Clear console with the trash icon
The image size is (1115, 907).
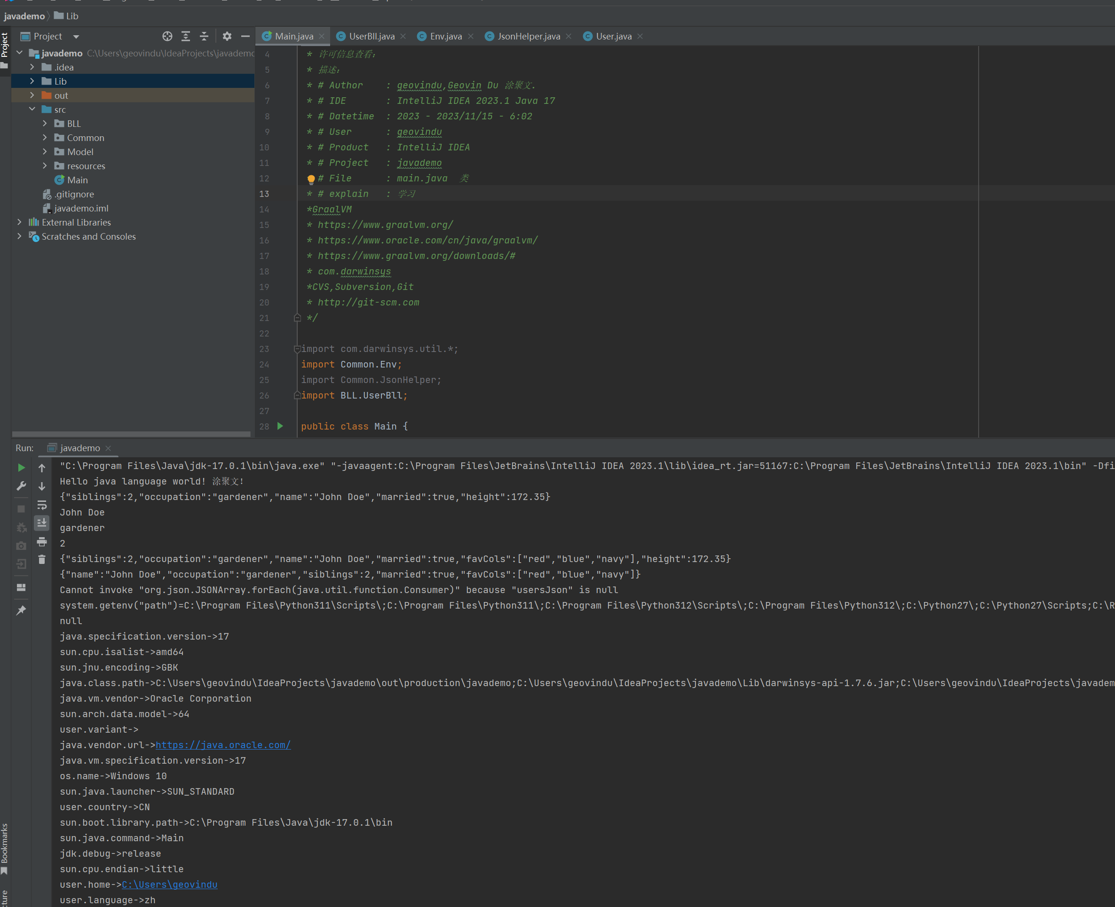[42, 560]
